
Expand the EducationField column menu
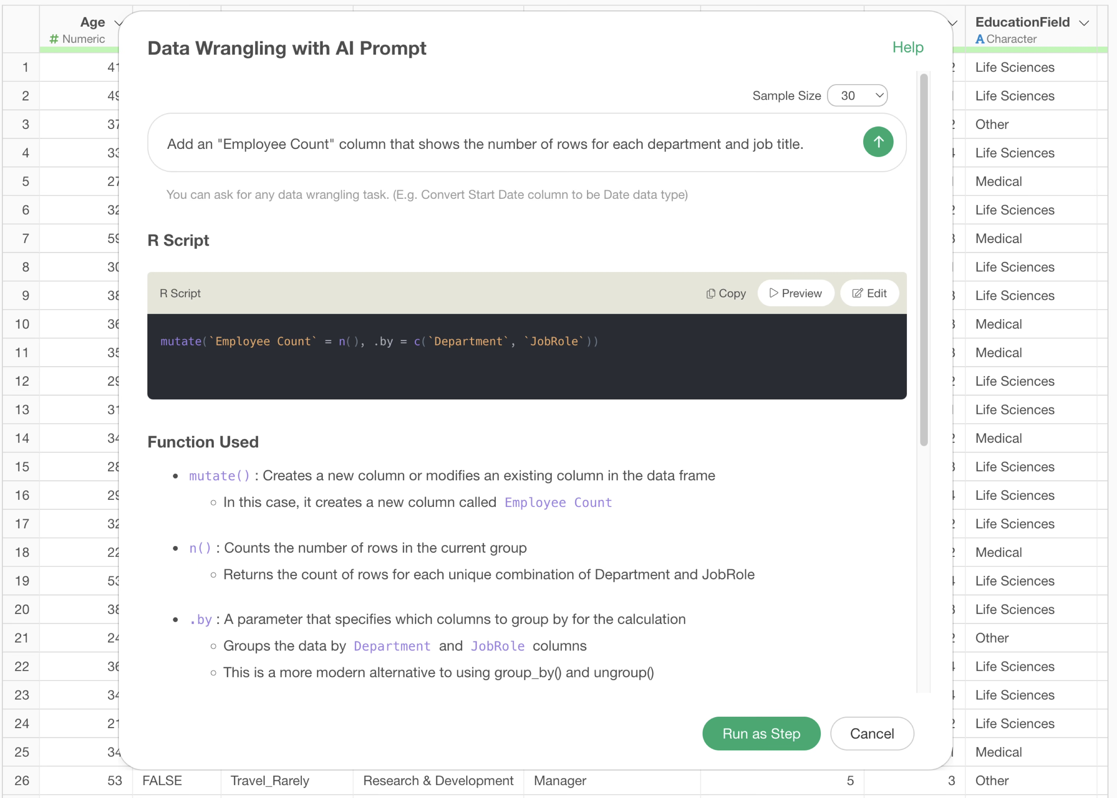[1084, 23]
